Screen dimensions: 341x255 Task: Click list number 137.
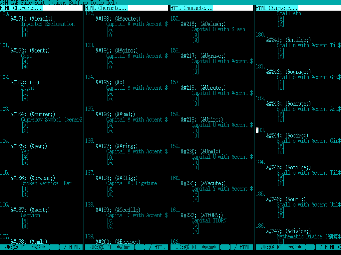click(x=90, y=173)
